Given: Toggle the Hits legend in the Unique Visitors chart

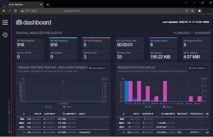Looking at the screenshot, I should click(48, 106).
